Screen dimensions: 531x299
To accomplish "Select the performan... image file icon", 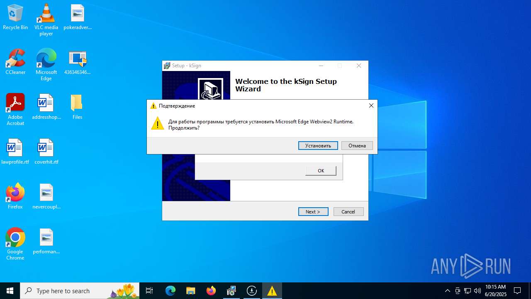I will pos(46,242).
